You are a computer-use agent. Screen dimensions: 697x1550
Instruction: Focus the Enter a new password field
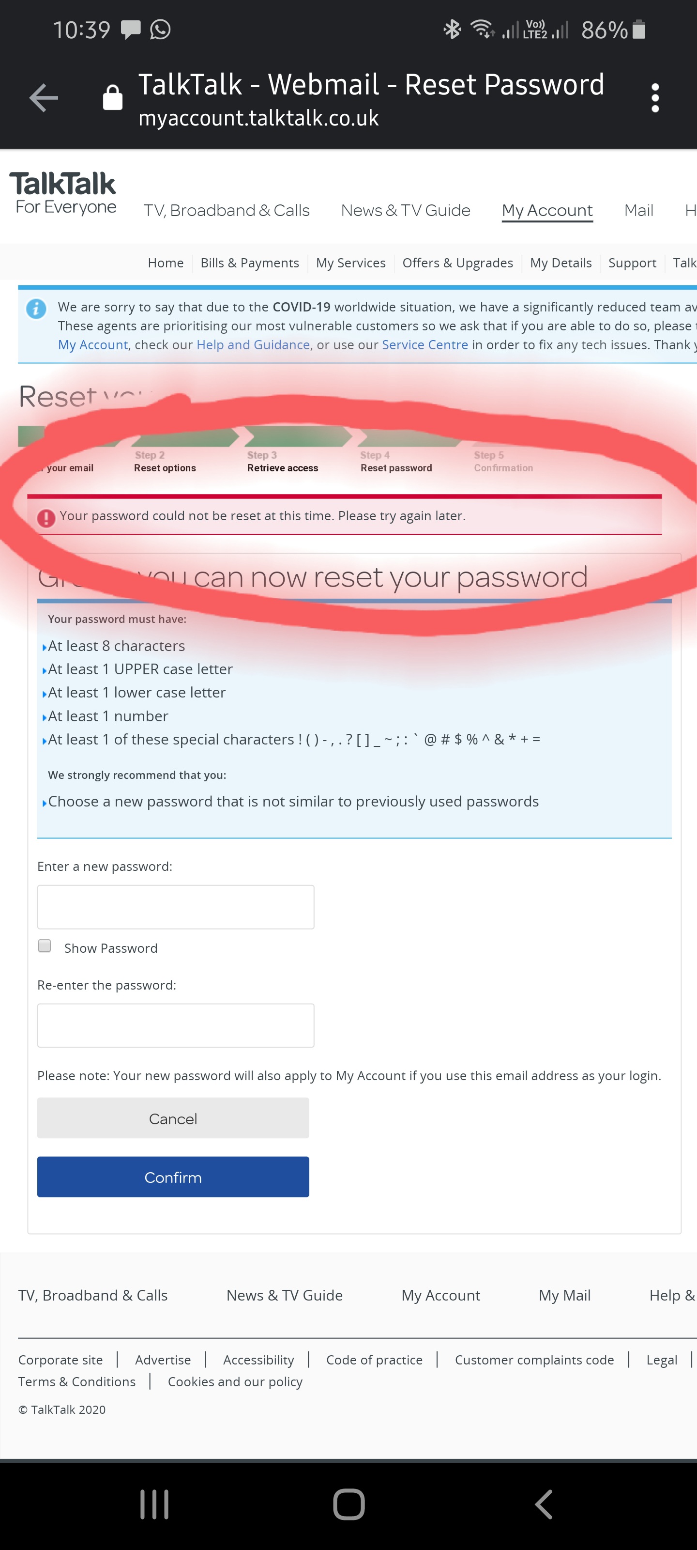(x=176, y=907)
